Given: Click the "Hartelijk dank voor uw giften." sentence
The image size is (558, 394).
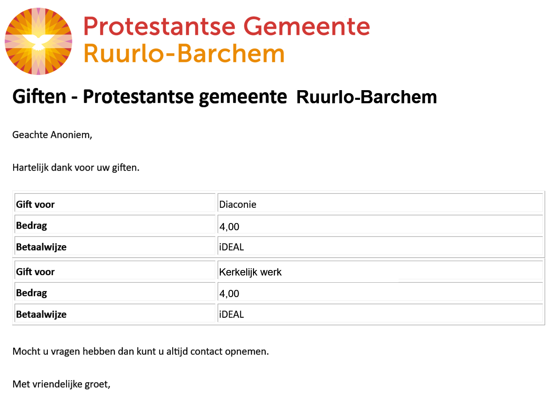Looking at the screenshot, I should coord(76,168).
